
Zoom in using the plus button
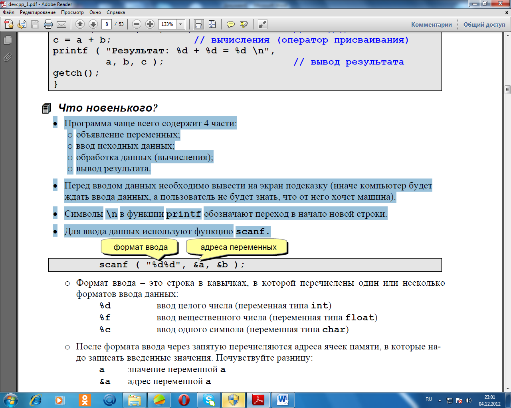coord(150,24)
